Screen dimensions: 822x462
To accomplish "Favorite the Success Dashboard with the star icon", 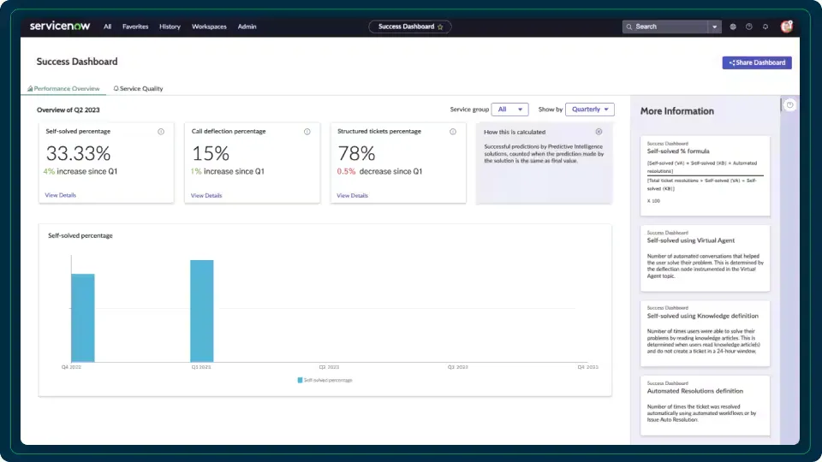I will [x=440, y=27].
